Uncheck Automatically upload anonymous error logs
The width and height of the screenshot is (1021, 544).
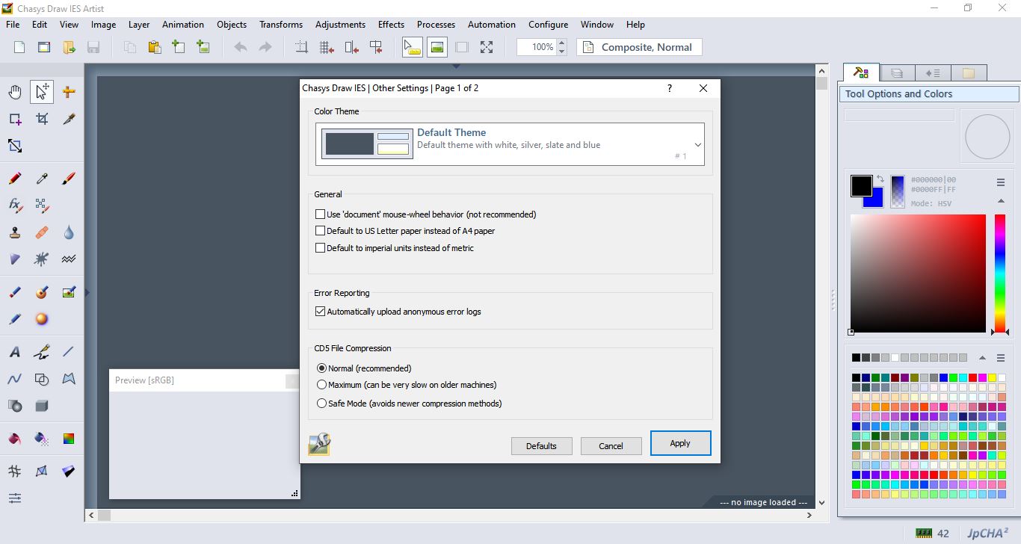(x=321, y=312)
